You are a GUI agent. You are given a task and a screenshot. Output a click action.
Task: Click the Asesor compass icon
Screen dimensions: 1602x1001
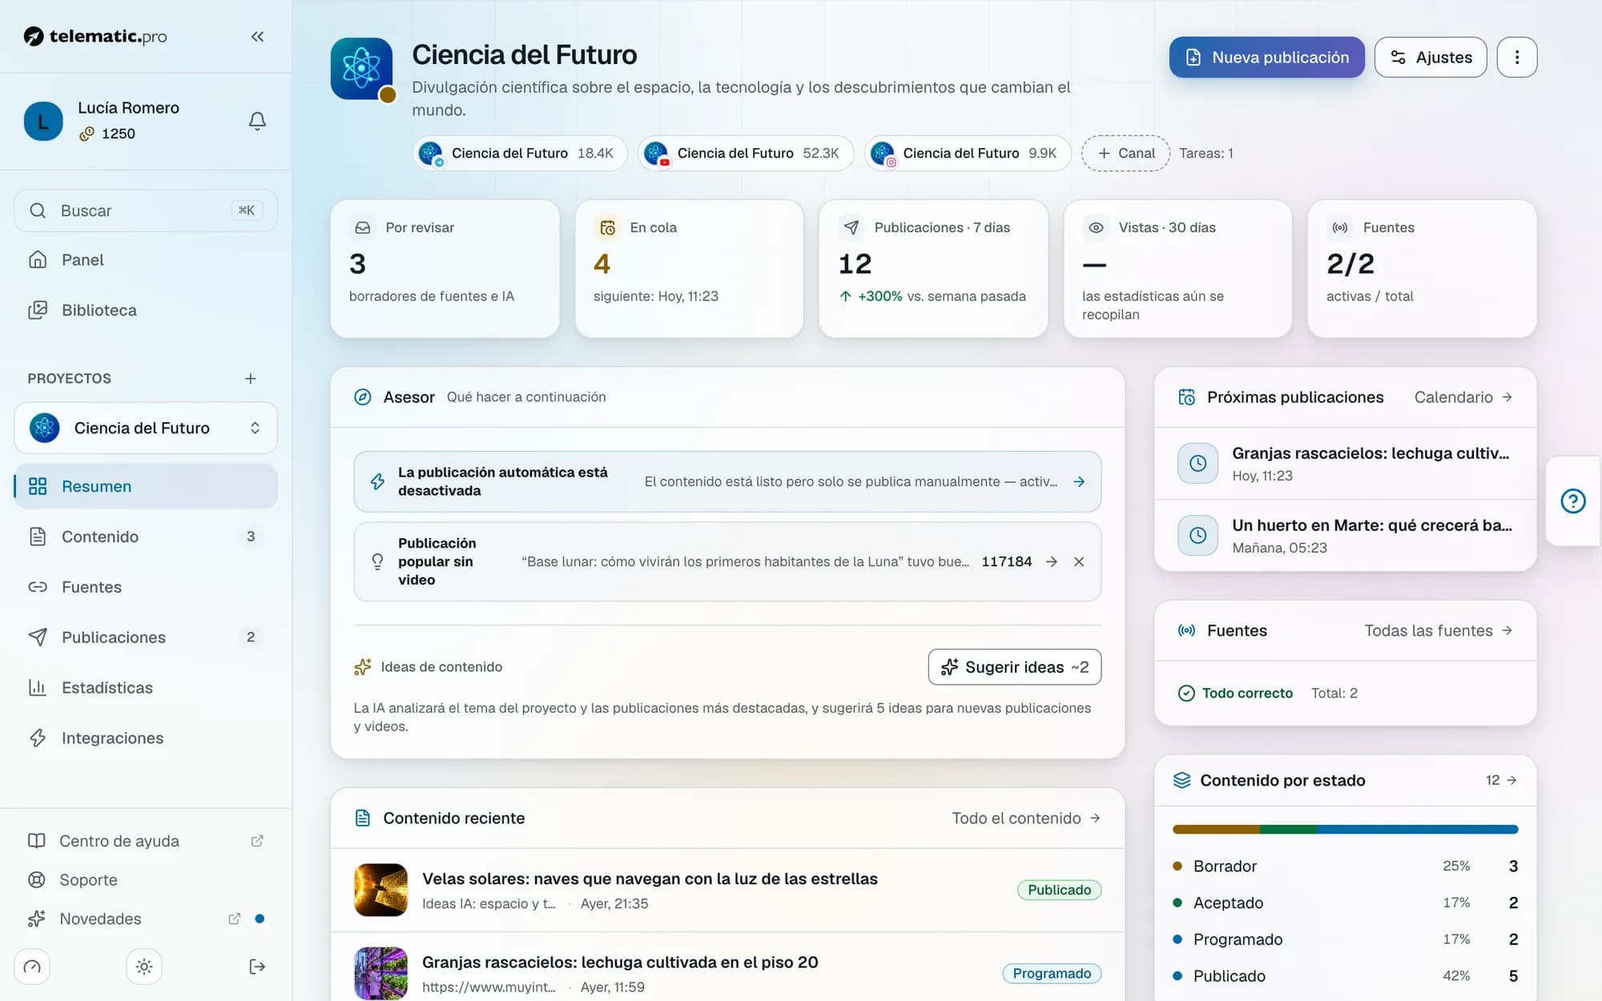[x=363, y=397]
